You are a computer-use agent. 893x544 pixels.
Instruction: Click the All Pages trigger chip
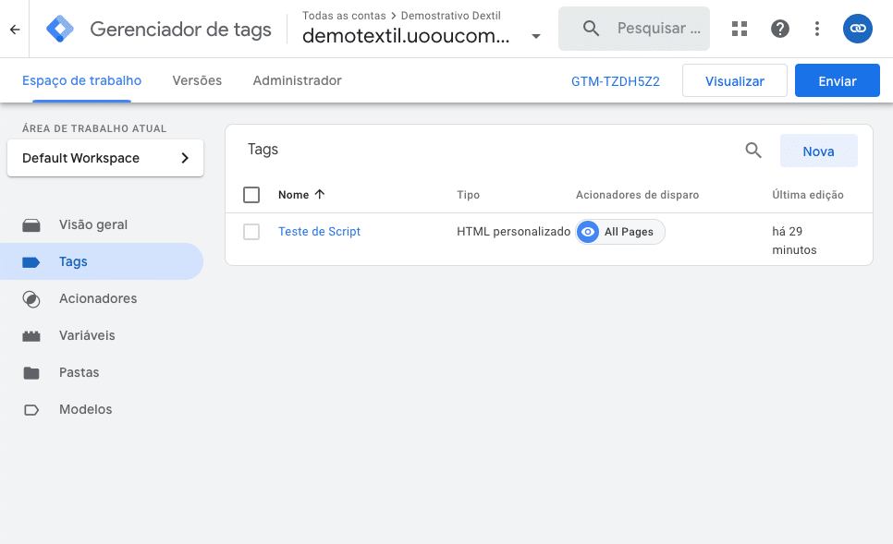pyautogui.click(x=620, y=232)
